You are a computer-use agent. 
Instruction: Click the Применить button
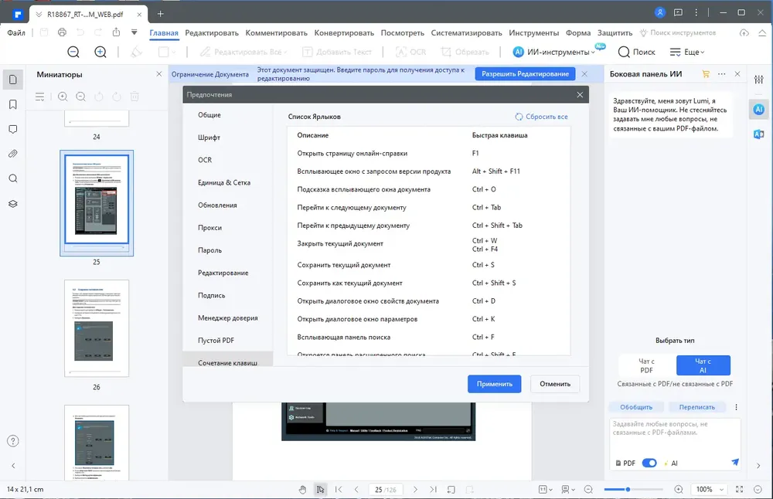(495, 384)
